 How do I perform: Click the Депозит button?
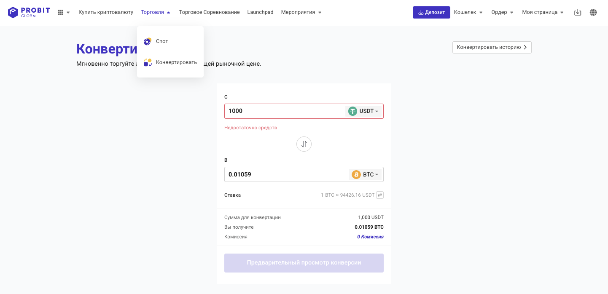431,12
